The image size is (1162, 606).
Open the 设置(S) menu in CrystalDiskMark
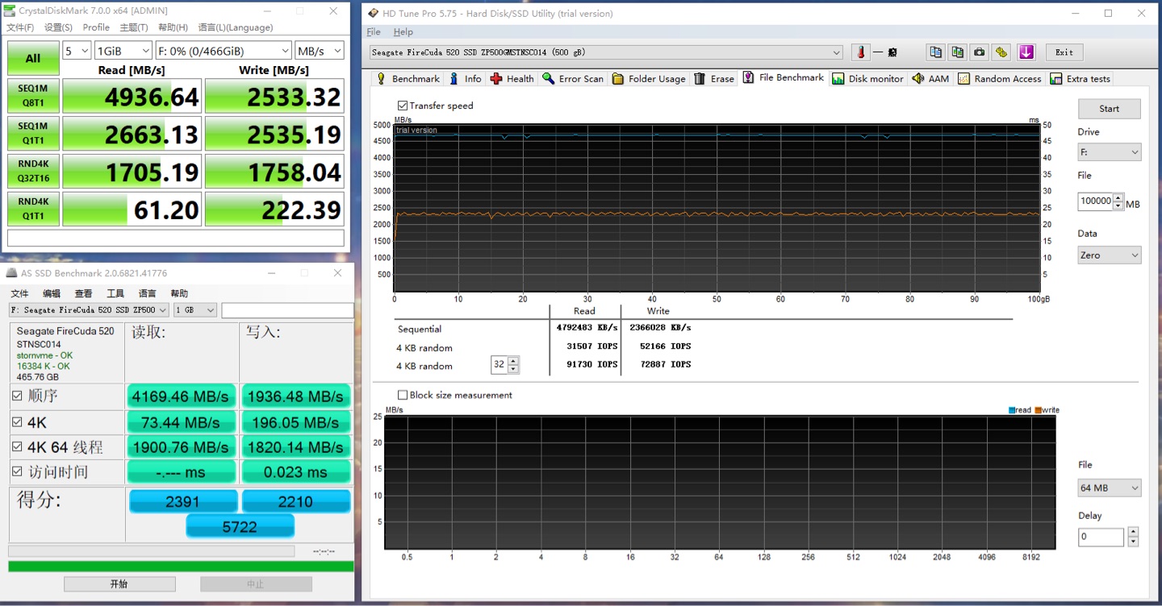pyautogui.click(x=58, y=27)
